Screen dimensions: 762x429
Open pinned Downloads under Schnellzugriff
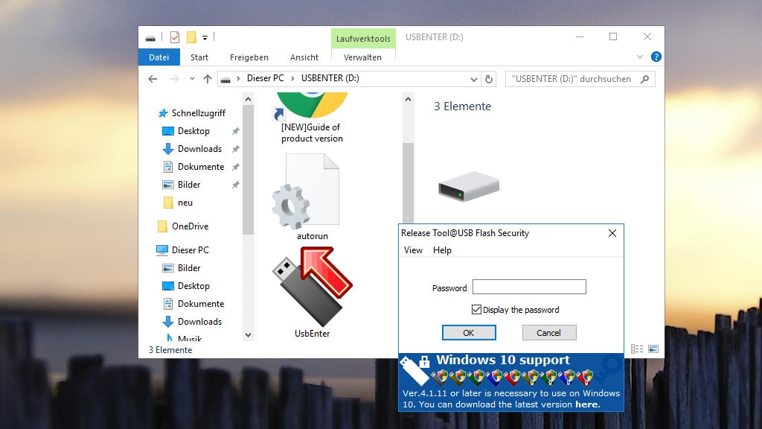pyautogui.click(x=199, y=149)
